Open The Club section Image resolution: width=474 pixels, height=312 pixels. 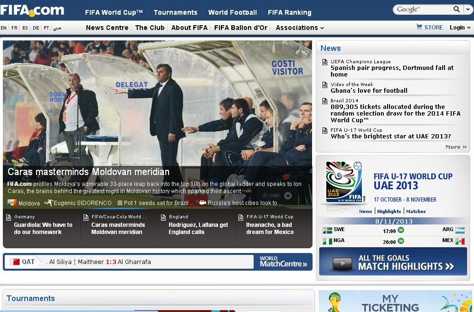pos(150,28)
